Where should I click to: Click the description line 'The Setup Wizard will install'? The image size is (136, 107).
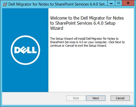(84, 39)
